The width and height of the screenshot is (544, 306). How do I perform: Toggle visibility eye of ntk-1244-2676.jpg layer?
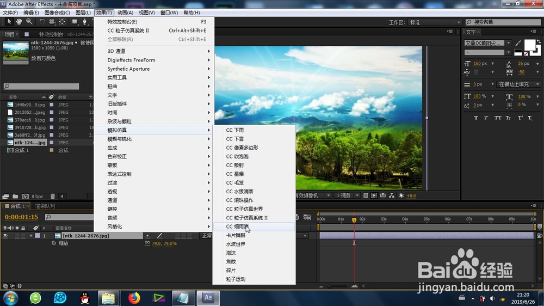tap(5, 236)
